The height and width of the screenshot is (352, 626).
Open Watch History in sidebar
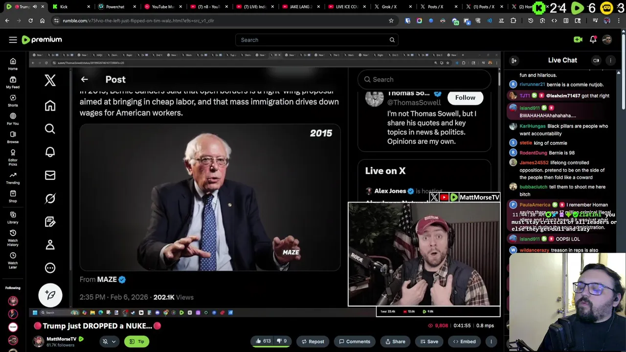point(13,238)
